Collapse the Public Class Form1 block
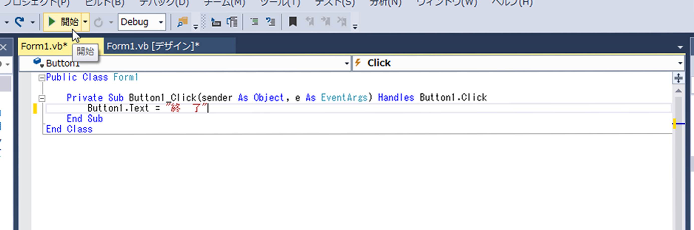Viewport: 694px width, 230px height. coord(42,78)
